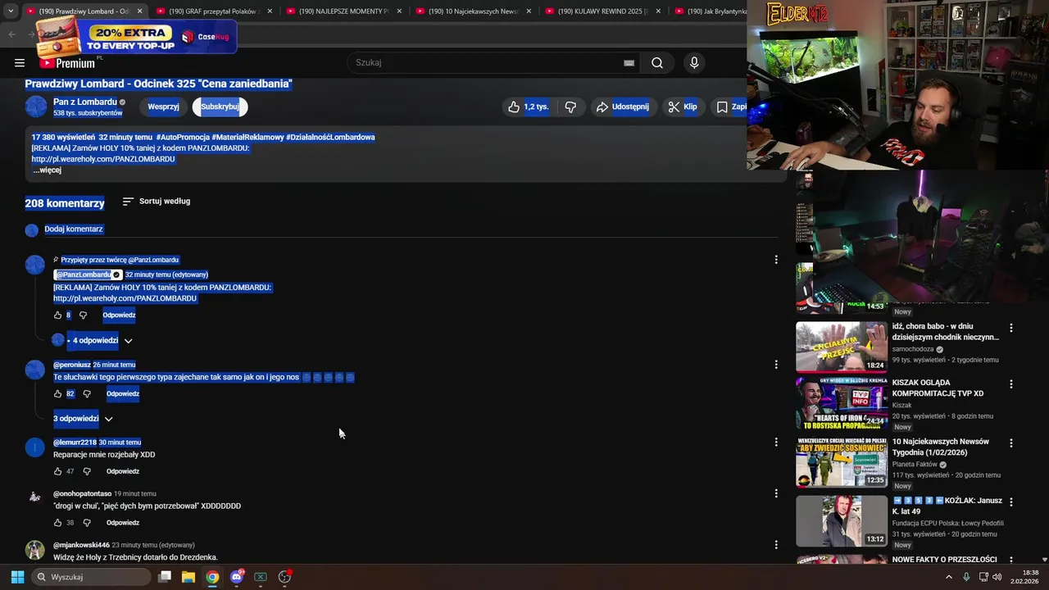Expand description with ...więcej

pyautogui.click(x=48, y=170)
